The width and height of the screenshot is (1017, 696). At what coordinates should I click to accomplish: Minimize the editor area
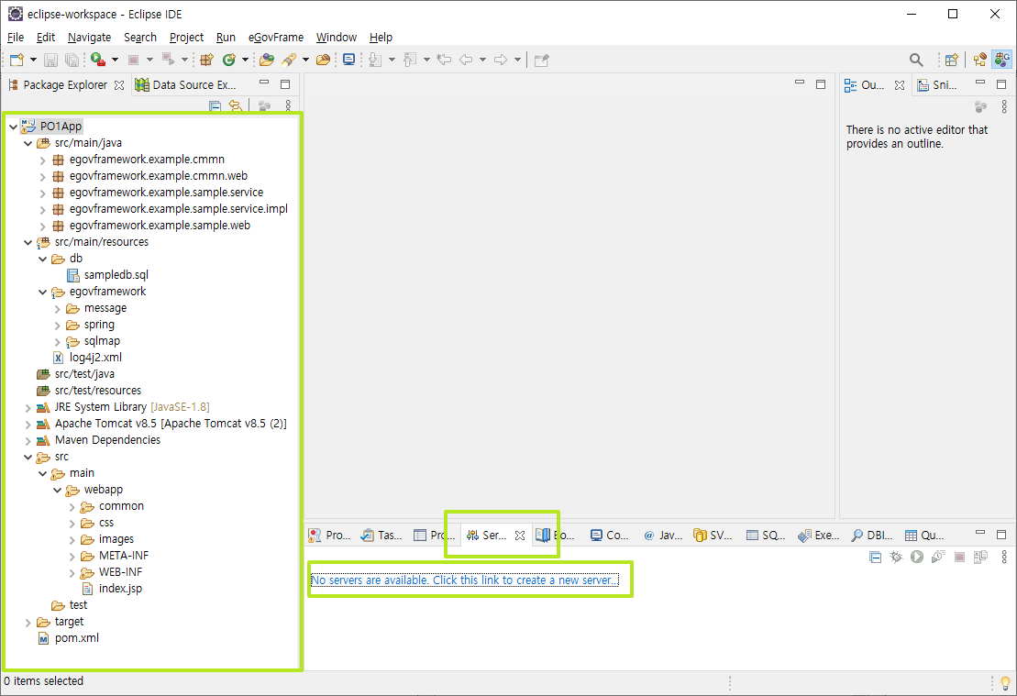(800, 83)
